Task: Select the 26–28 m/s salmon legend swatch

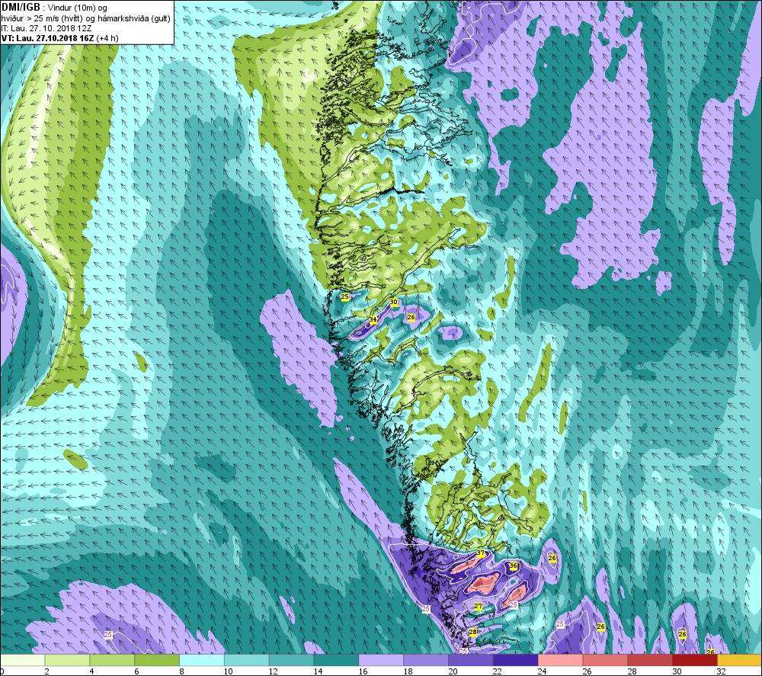Action: click(x=605, y=660)
